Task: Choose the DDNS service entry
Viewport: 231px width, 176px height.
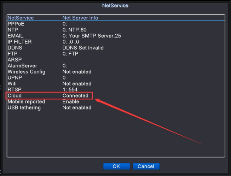Action: (15, 48)
